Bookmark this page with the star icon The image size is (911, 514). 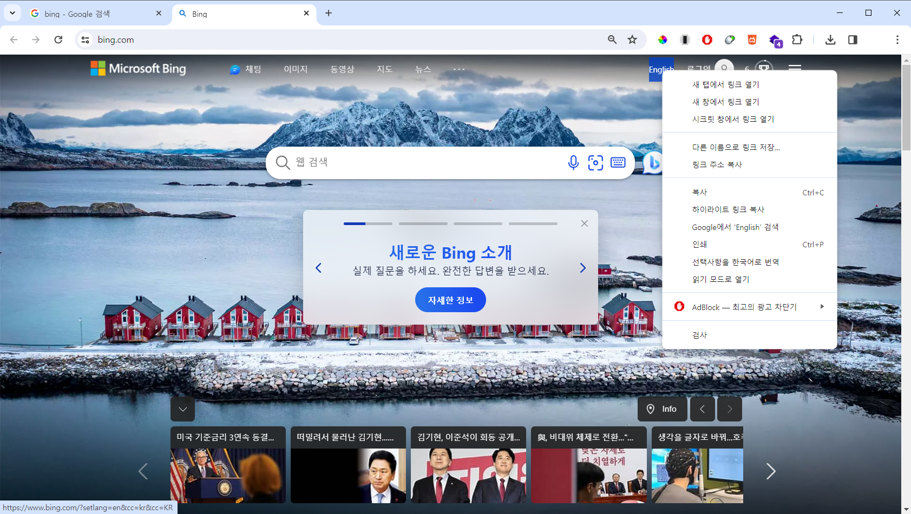coord(632,39)
